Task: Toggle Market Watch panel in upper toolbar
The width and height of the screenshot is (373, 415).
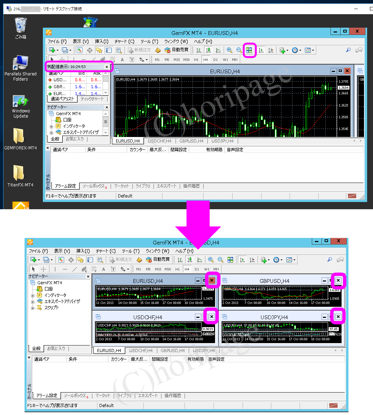Action: [x=80, y=50]
